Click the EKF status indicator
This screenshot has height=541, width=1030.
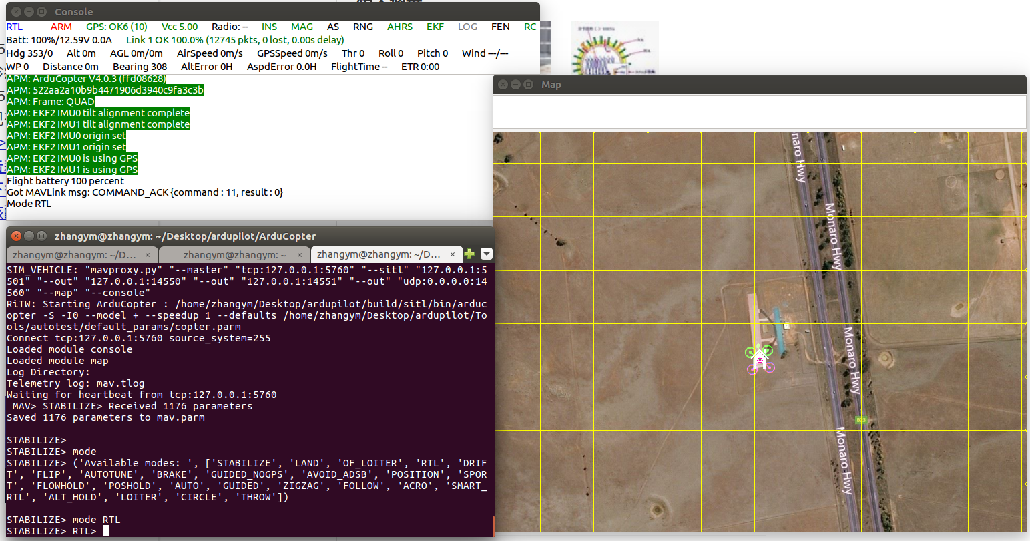(435, 27)
